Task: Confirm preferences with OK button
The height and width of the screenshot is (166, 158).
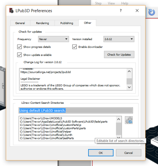Action: tap(101, 153)
